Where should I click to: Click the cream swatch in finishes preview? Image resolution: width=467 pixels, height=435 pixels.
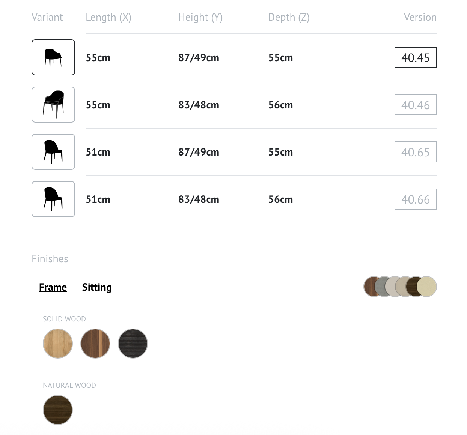427,286
